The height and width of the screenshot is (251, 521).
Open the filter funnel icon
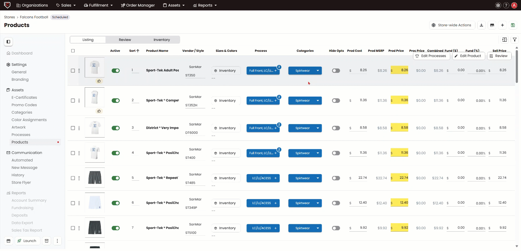[515, 40]
